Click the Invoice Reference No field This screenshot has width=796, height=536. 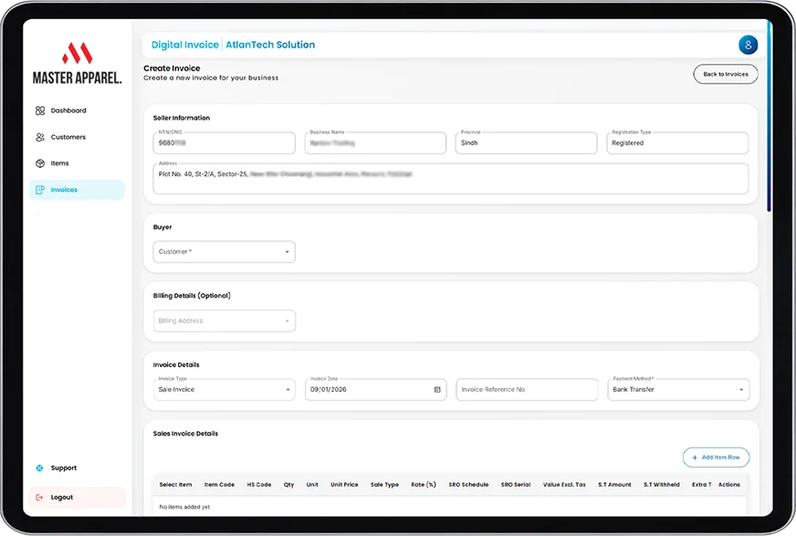coord(527,389)
